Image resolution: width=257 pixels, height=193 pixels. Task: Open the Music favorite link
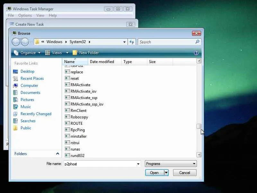[26, 107]
